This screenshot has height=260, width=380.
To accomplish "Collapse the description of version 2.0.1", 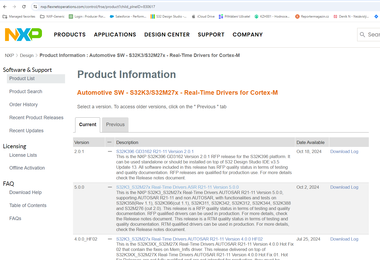I will point(110,151).
